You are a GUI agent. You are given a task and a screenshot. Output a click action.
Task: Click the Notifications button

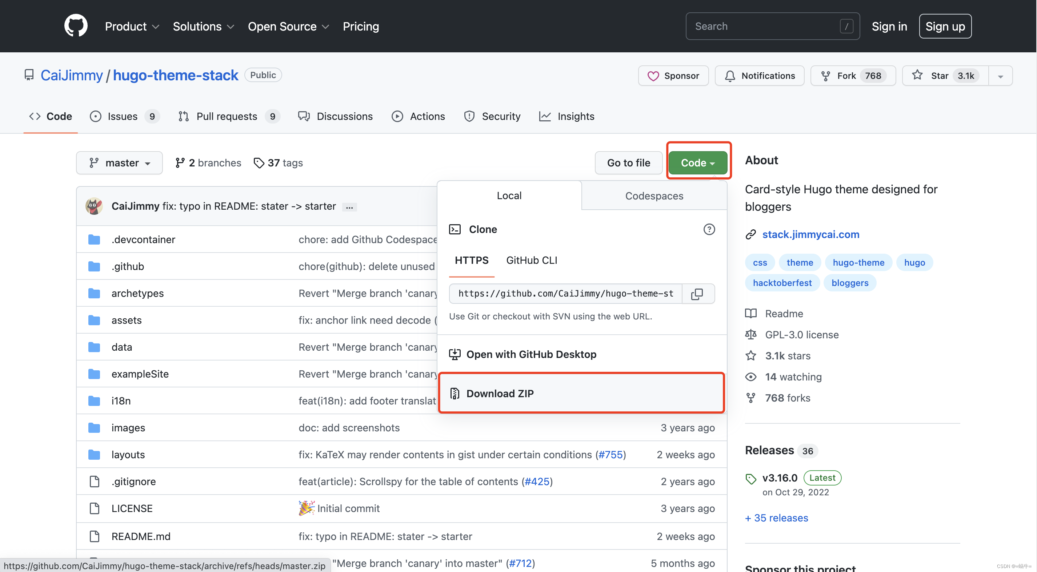760,76
